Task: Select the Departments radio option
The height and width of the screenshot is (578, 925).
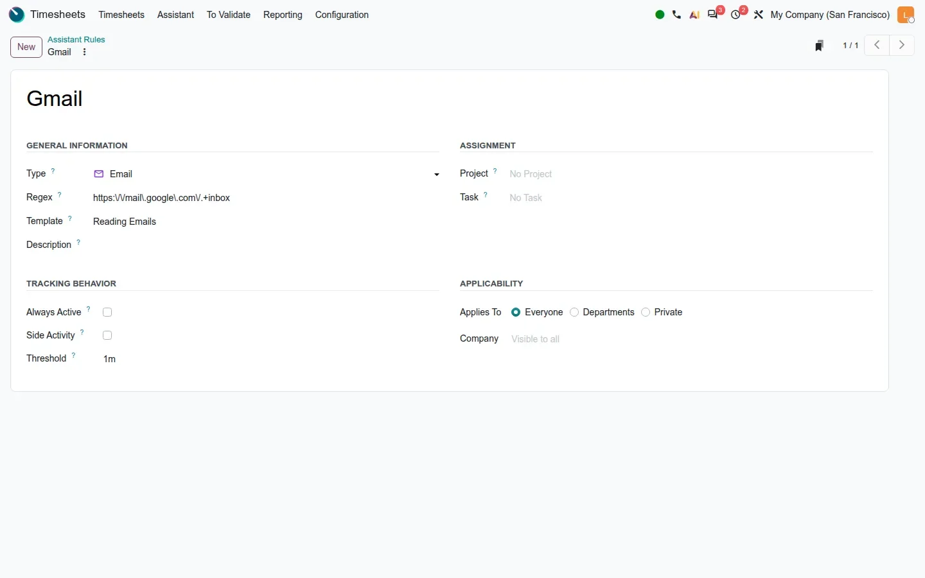Action: coord(574,312)
